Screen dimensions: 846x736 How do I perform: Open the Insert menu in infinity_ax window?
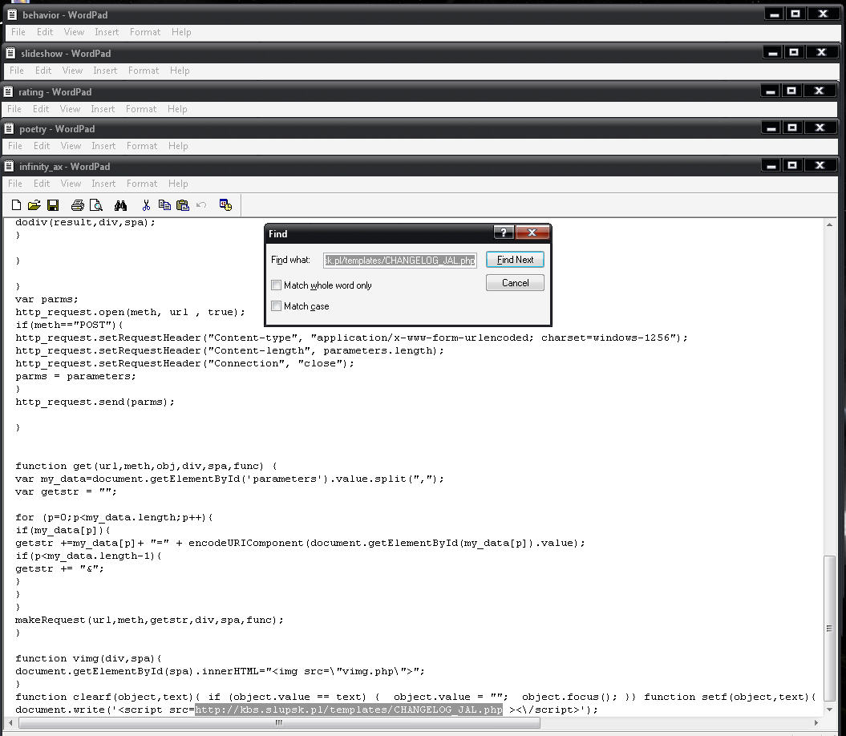point(103,184)
